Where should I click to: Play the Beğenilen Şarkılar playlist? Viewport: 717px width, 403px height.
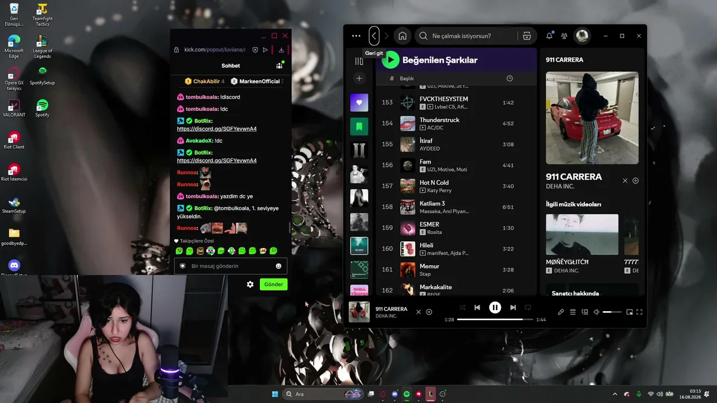390,59
